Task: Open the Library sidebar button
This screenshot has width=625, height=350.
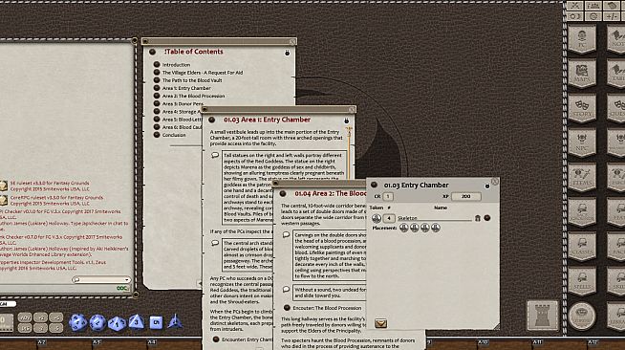Action: point(616,316)
